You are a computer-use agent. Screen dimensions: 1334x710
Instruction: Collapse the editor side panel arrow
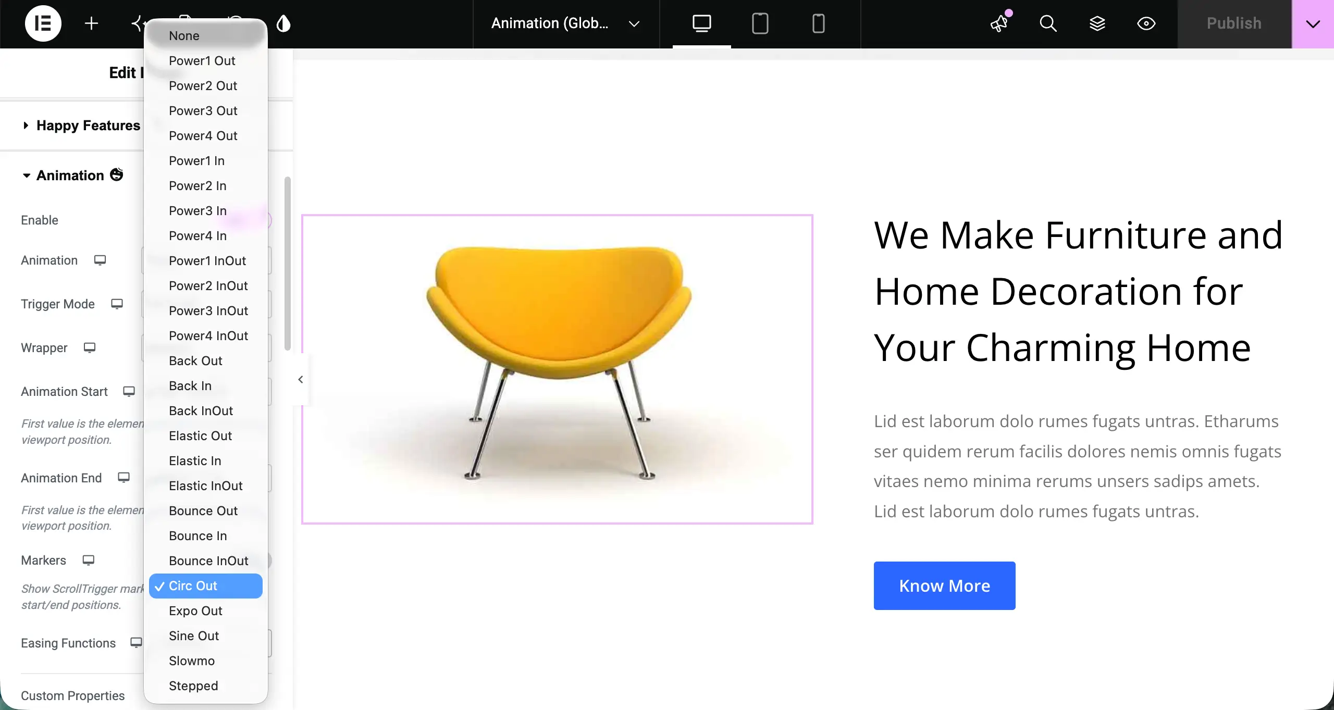(x=301, y=379)
